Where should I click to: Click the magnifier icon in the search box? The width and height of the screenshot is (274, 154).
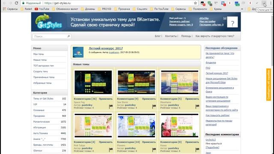tap(68, 36)
